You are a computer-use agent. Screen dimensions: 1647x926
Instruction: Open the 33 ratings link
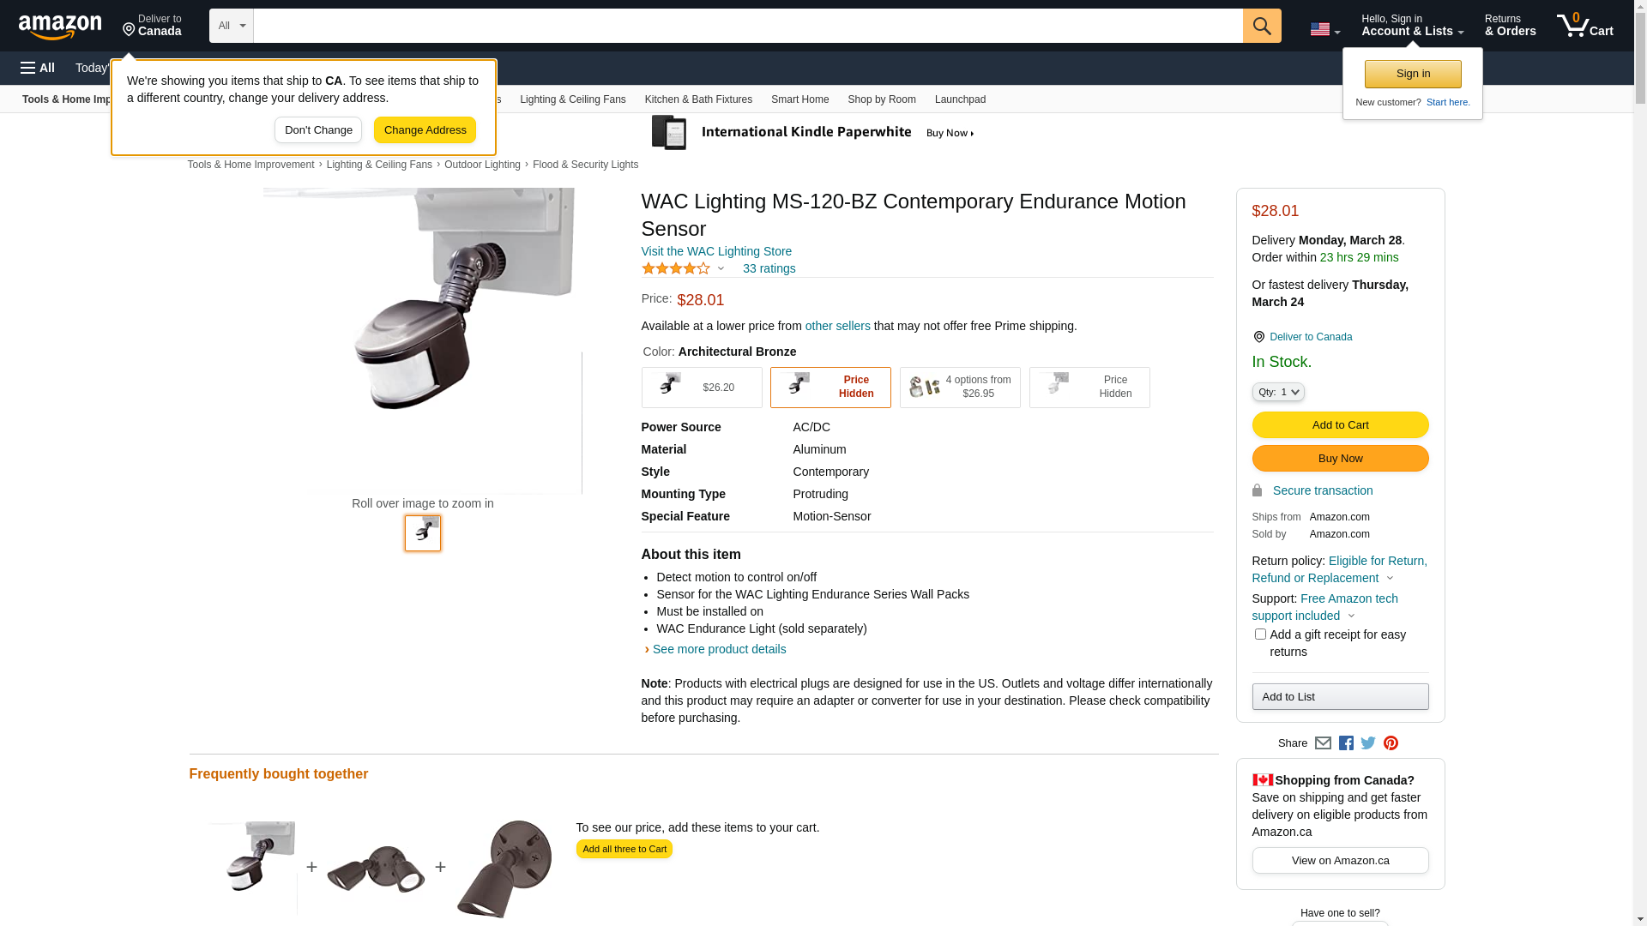(x=769, y=268)
